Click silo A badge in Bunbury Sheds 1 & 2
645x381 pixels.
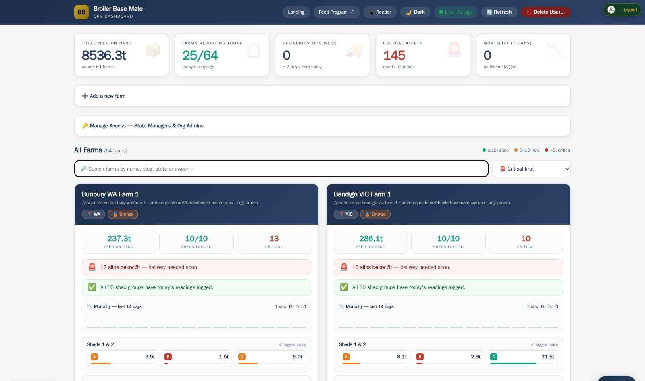point(94,357)
